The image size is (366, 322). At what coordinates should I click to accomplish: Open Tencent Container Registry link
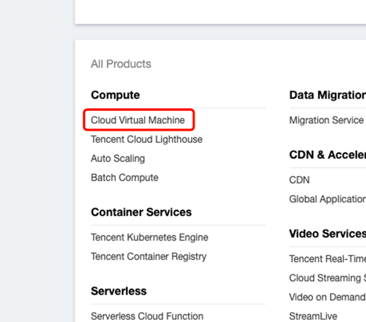149,257
